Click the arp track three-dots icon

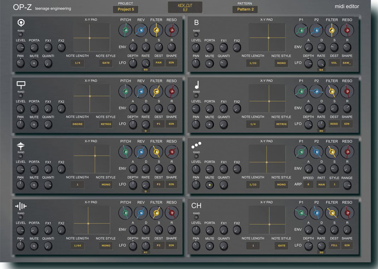pyautogui.click(x=196, y=145)
